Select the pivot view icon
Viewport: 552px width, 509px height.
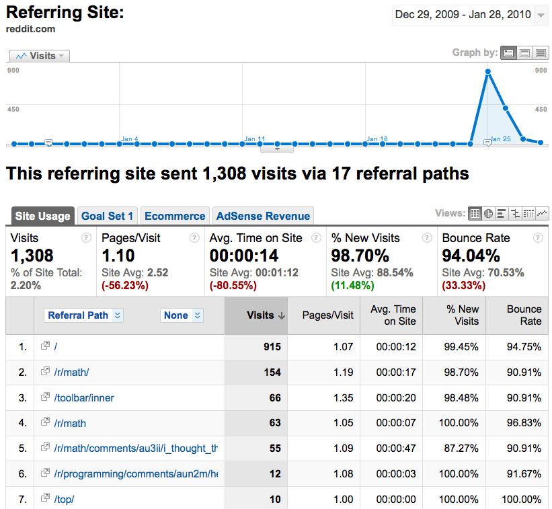pos(528,213)
